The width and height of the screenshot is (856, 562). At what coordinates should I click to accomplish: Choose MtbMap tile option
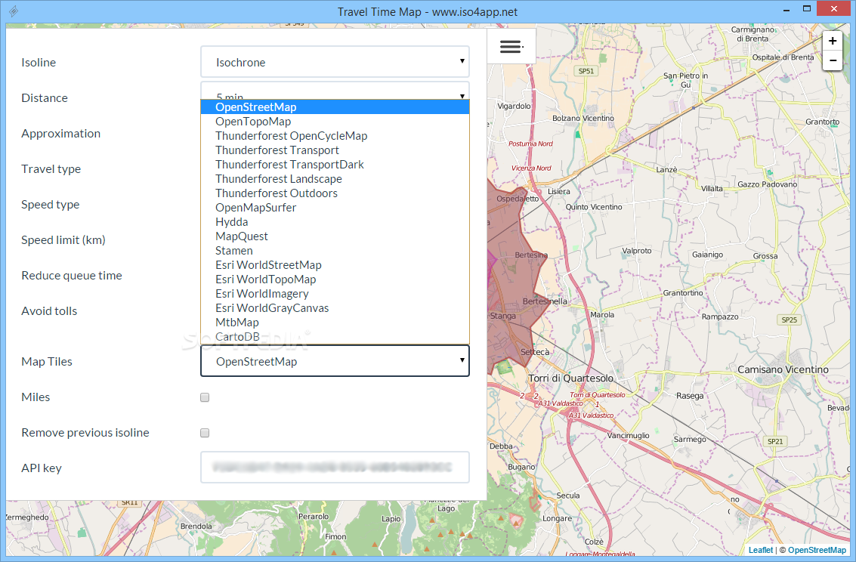pos(335,323)
